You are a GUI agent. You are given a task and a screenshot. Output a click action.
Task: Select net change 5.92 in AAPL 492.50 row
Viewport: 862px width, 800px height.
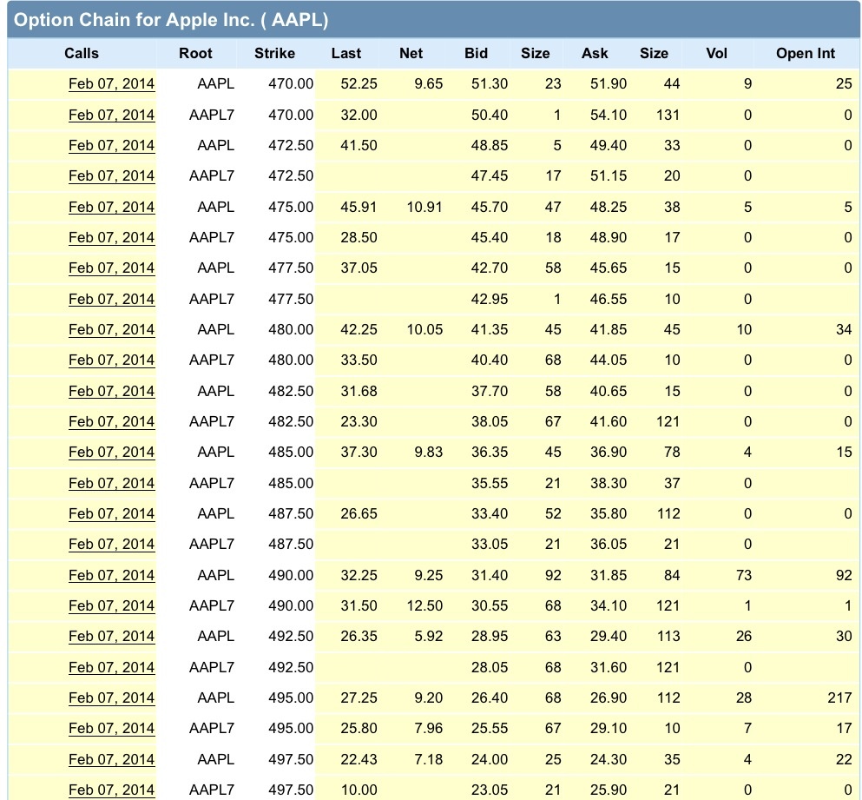(428, 637)
